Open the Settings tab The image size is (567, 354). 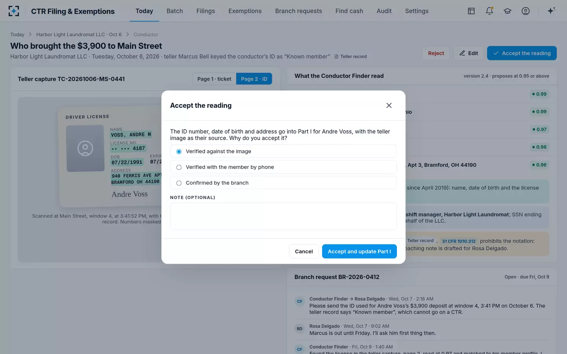[417, 11]
